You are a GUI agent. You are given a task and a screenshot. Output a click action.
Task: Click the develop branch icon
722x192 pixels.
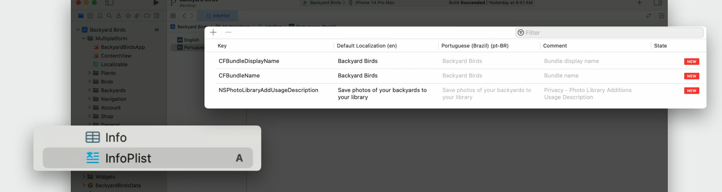click(173, 3)
